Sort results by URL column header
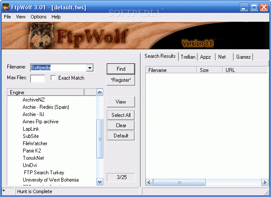The height and width of the screenshot is (197, 271). pyautogui.click(x=245, y=70)
